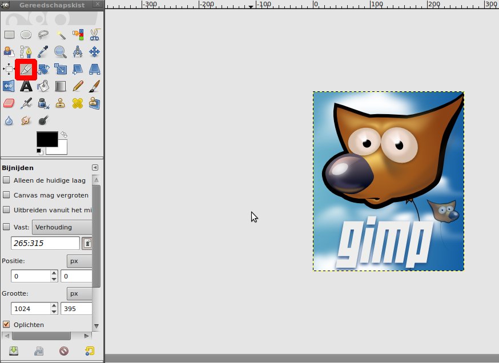Tick 'Canvas mag vergroten' checkbox
The height and width of the screenshot is (363, 499).
(6, 195)
